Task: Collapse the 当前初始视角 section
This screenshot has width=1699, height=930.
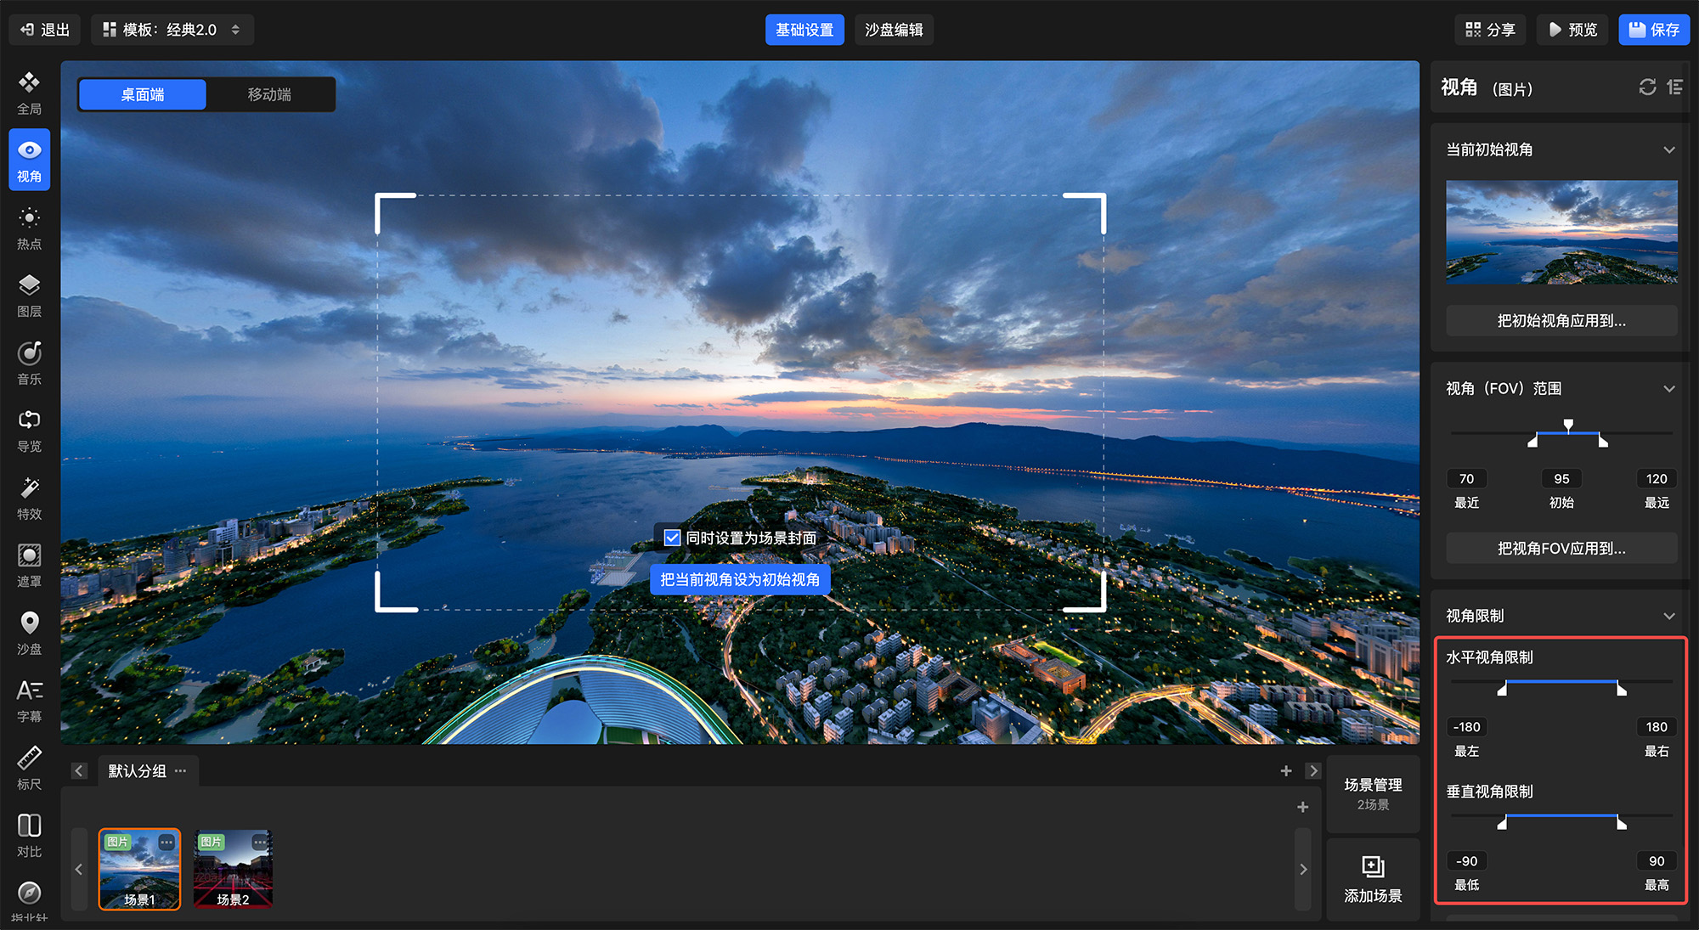Action: click(1668, 150)
